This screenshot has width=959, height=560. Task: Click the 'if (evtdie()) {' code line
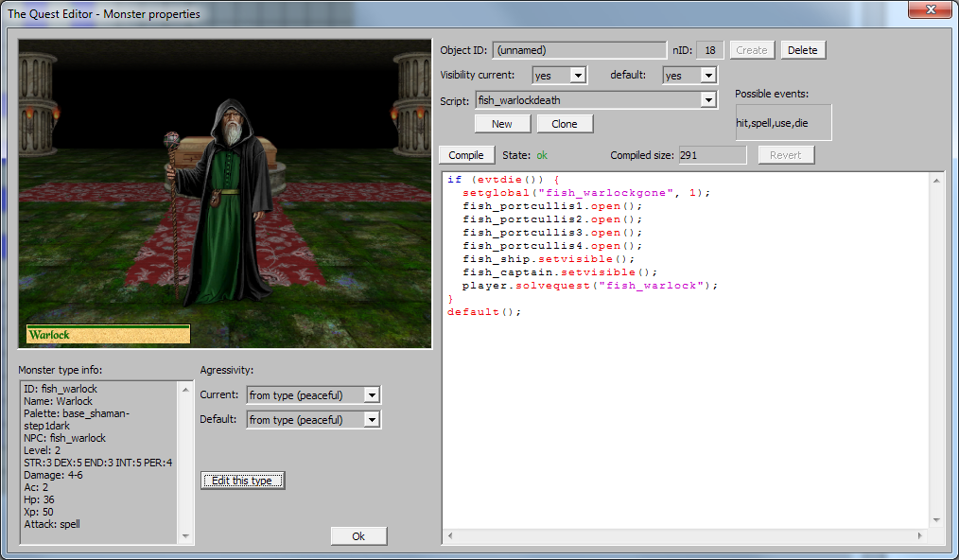[x=503, y=180]
